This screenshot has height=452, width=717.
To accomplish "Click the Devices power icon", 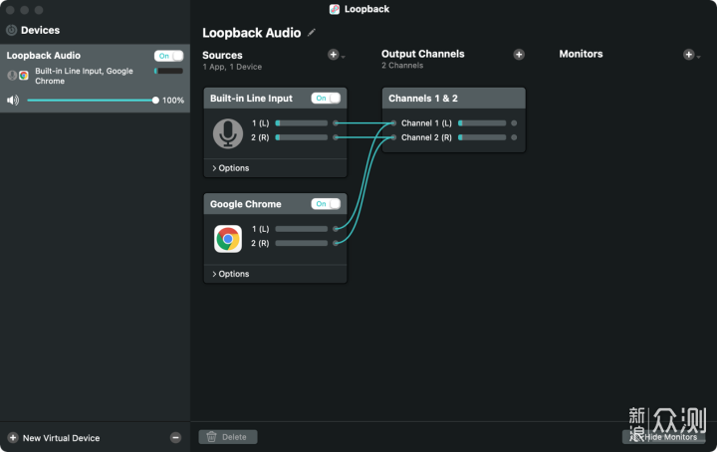I will click(11, 30).
